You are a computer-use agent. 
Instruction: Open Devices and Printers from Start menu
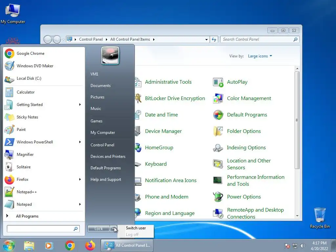coord(108,157)
